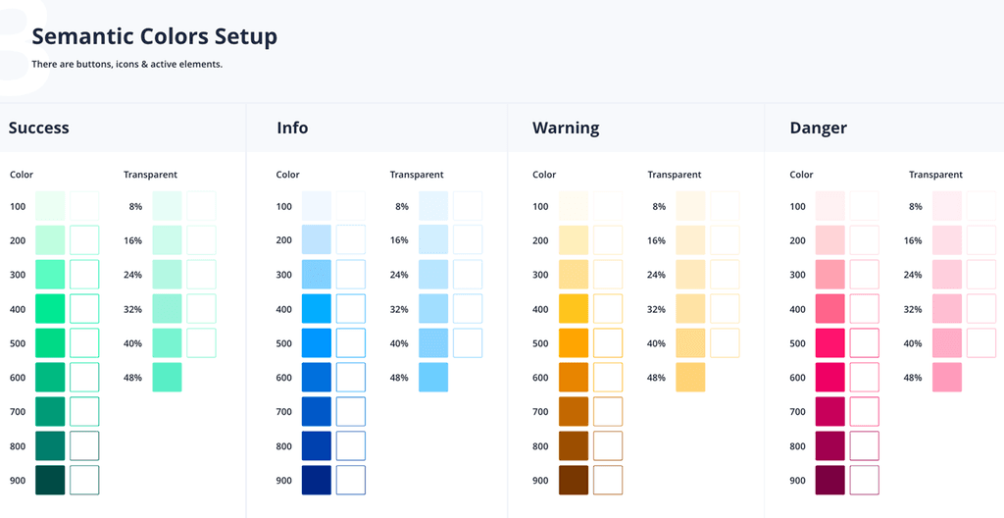Select the Danger 500 filled pink swatch
Image resolution: width=1004 pixels, height=518 pixels.
830,343
